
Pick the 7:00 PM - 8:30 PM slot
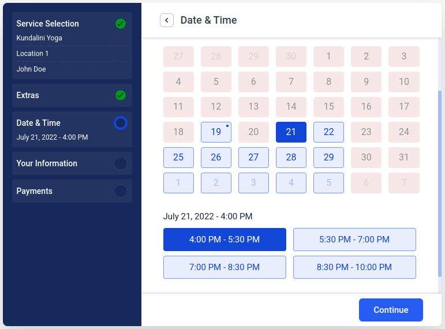pyautogui.click(x=225, y=267)
